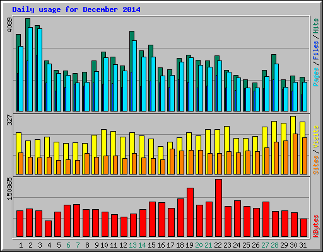The height and width of the screenshot is (252, 323).
Task: Select the cyan Files bar for day 3
Action: [x=40, y=70]
